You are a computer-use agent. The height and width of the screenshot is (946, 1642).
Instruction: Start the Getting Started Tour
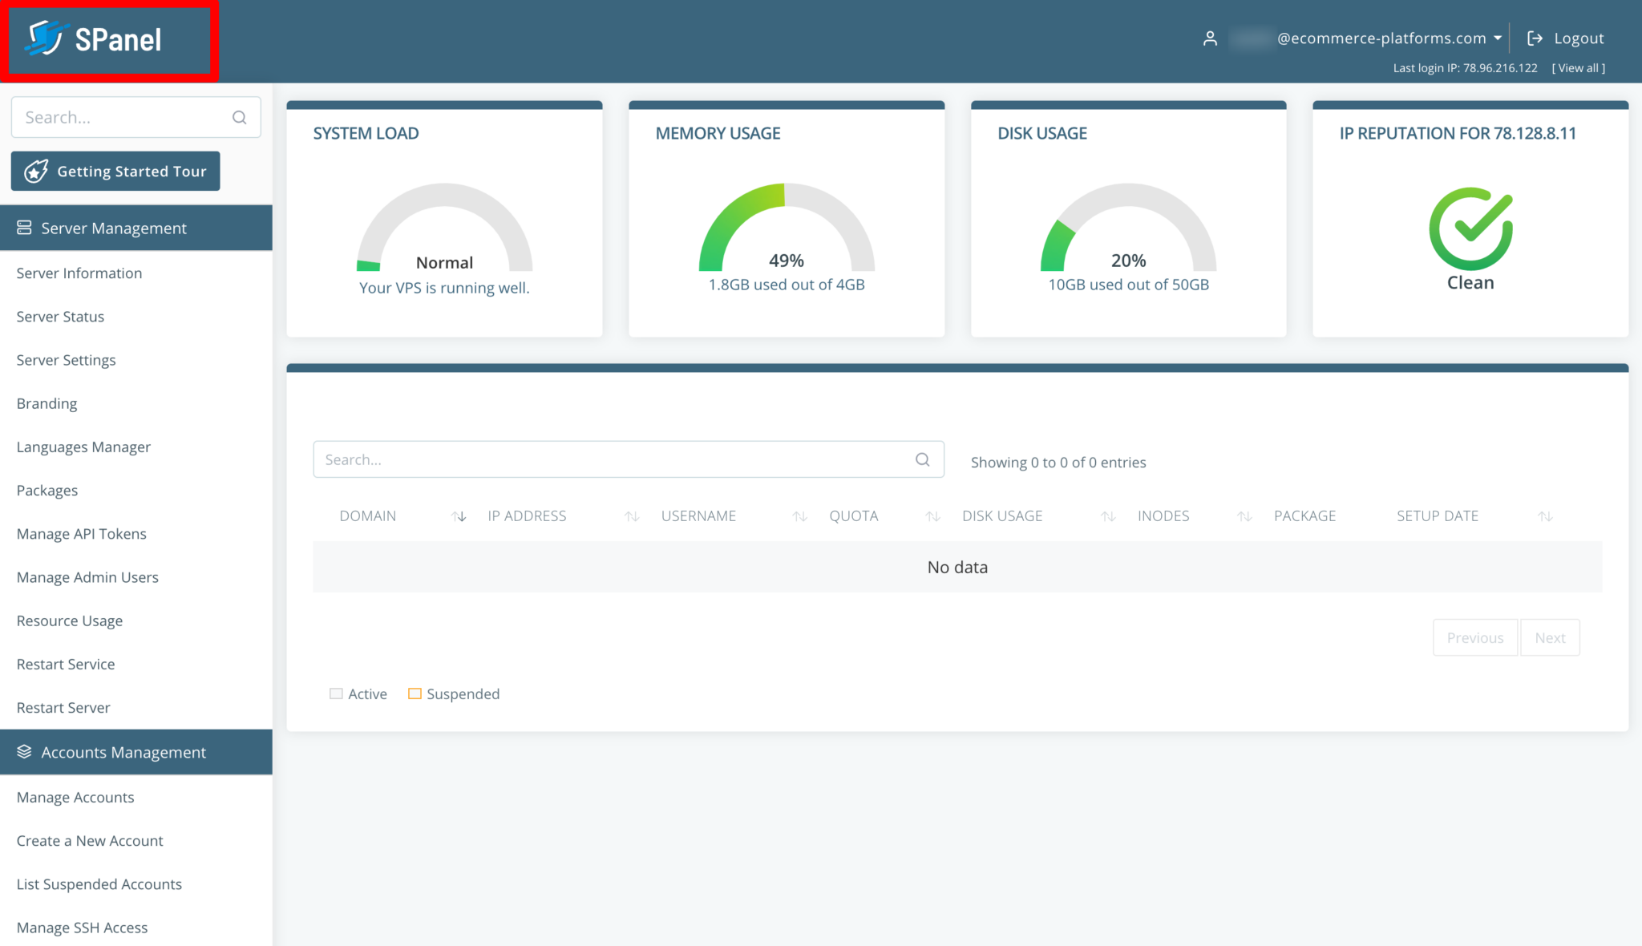115,171
